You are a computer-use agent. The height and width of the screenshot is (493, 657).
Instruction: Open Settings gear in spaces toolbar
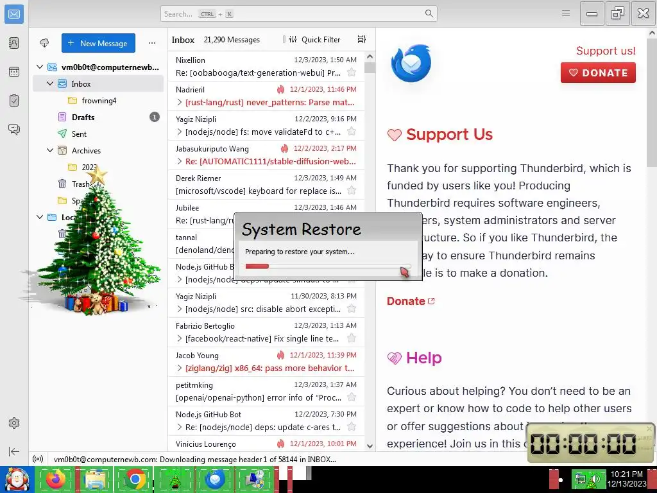(14, 423)
